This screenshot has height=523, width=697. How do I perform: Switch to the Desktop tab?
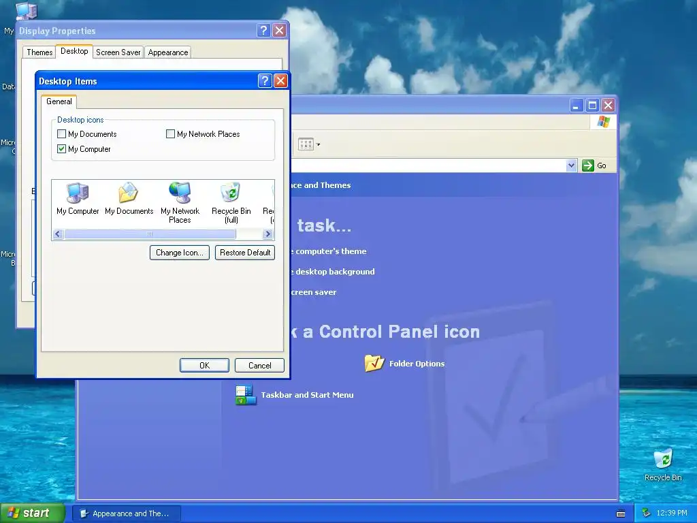pos(74,51)
